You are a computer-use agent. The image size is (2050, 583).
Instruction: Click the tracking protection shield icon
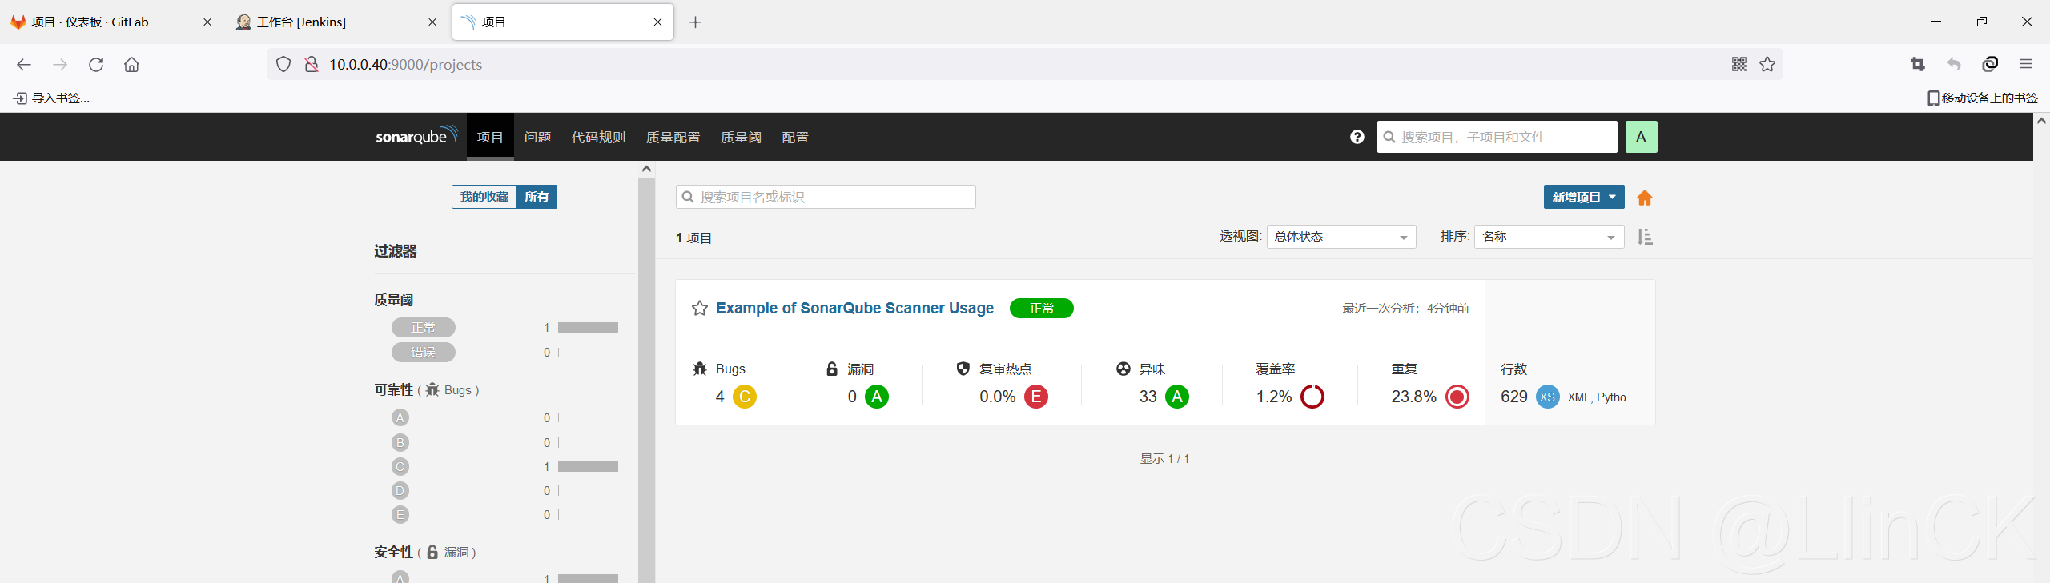[x=283, y=64]
